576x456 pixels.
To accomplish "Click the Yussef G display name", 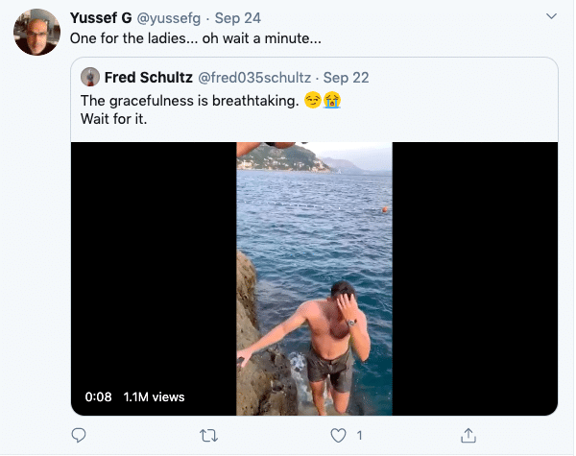I will [101, 18].
